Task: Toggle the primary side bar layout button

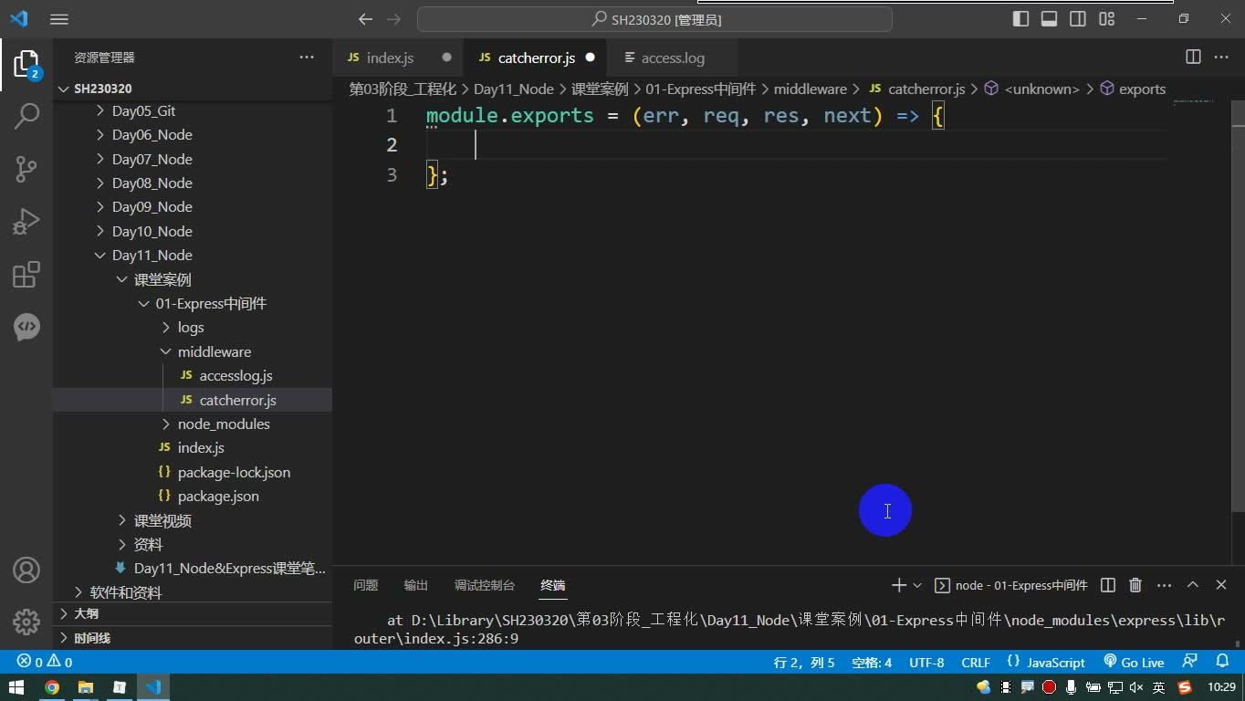Action: [1021, 19]
